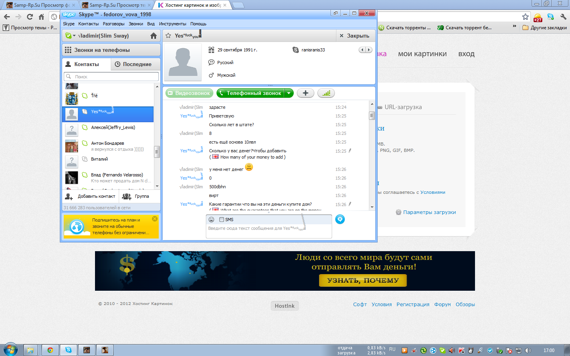Click Группа create group button
Screen dimensions: 570x356
tap(136, 196)
